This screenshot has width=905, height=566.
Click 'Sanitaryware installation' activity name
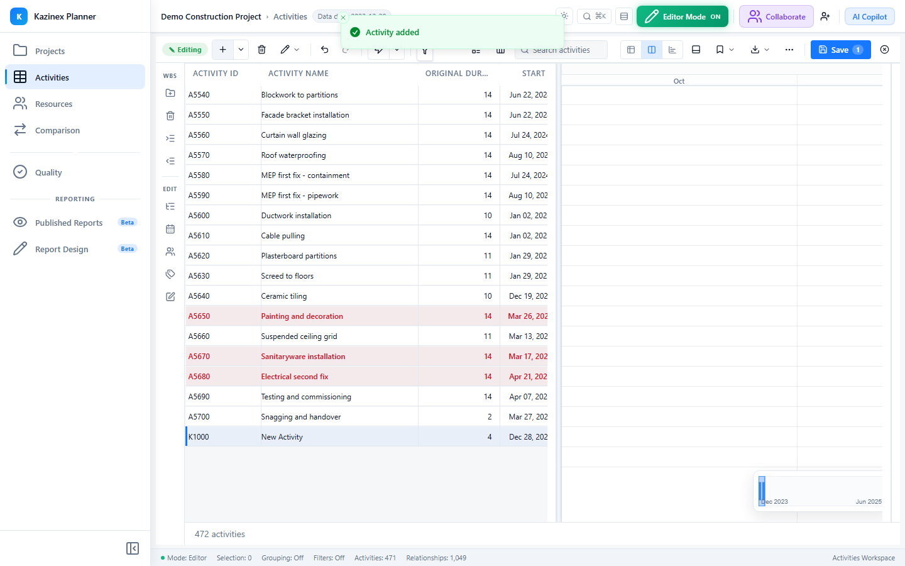pos(303,357)
